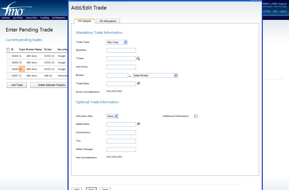The width and height of the screenshot is (289, 190).
Task: Click the Logout link
Action: (x=283, y=11)
